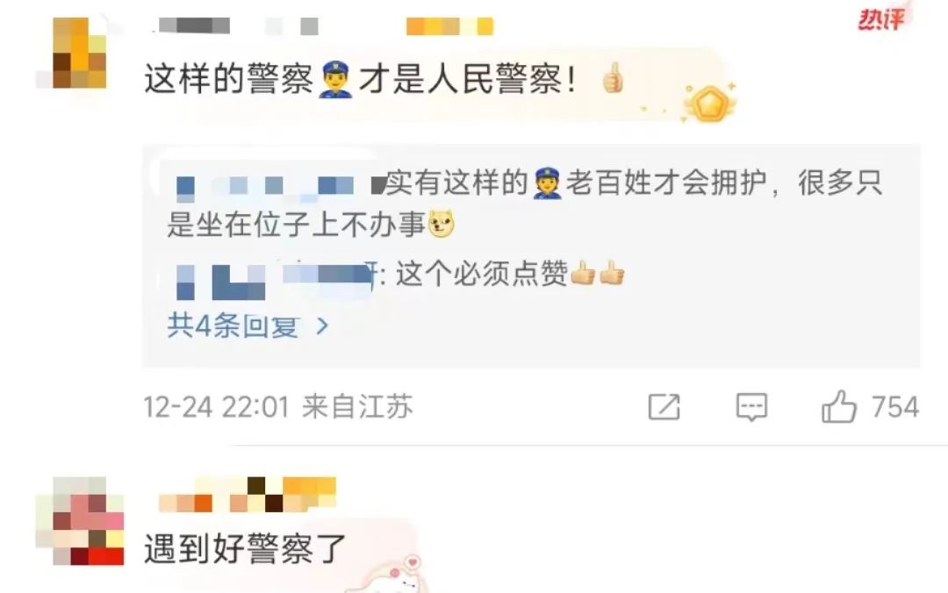The image size is (948, 593).
Task: Tap the red 热评 hot comment tag
Action: pos(881,19)
